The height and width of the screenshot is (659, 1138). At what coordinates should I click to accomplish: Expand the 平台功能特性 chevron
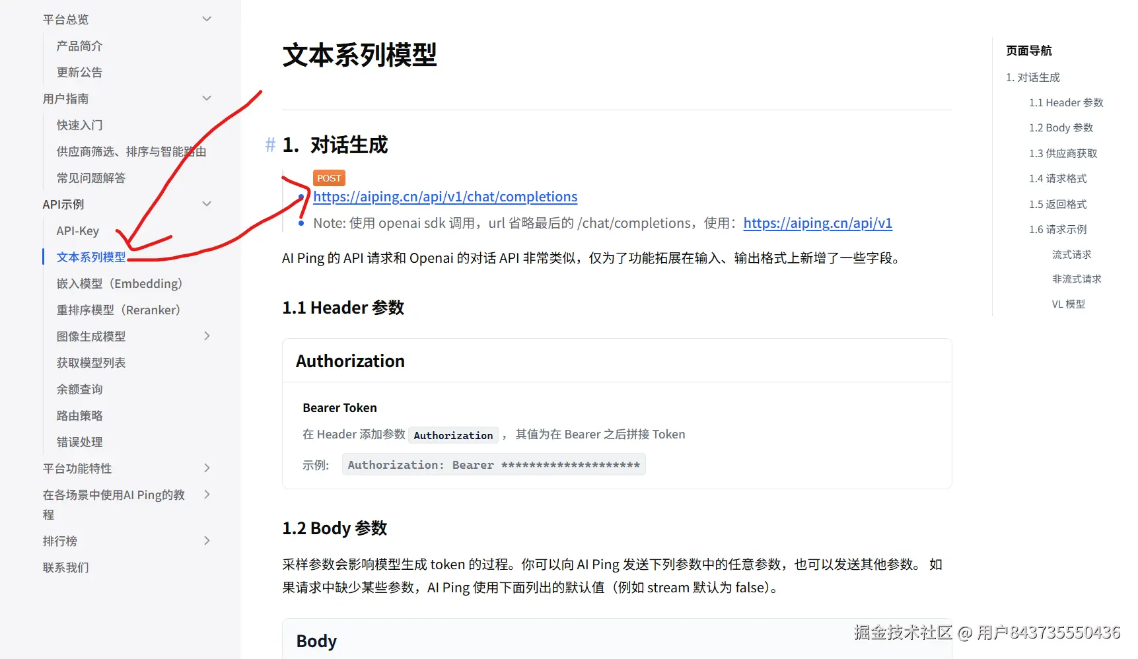pyautogui.click(x=207, y=468)
